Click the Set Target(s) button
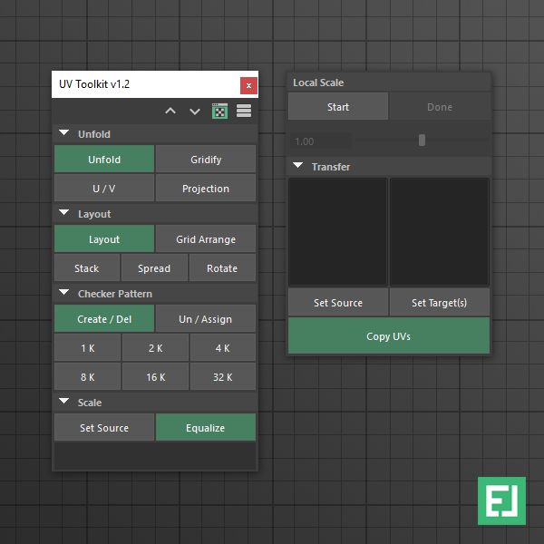Viewport: 544px width, 544px height. tap(440, 302)
